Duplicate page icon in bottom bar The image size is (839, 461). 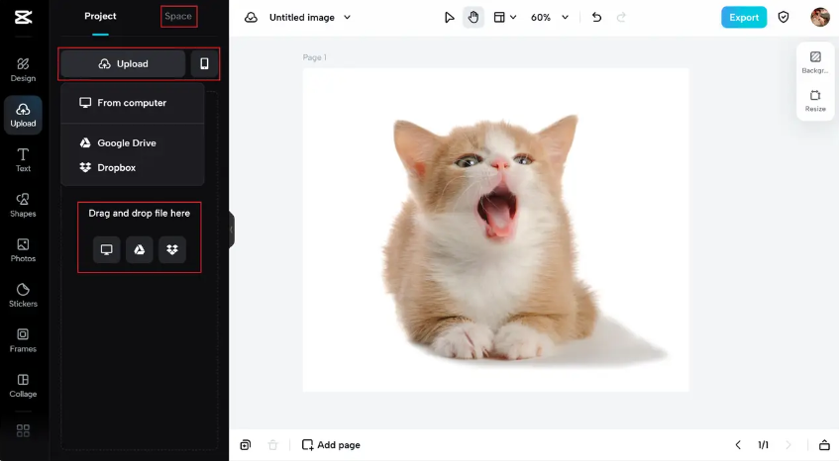(245, 444)
